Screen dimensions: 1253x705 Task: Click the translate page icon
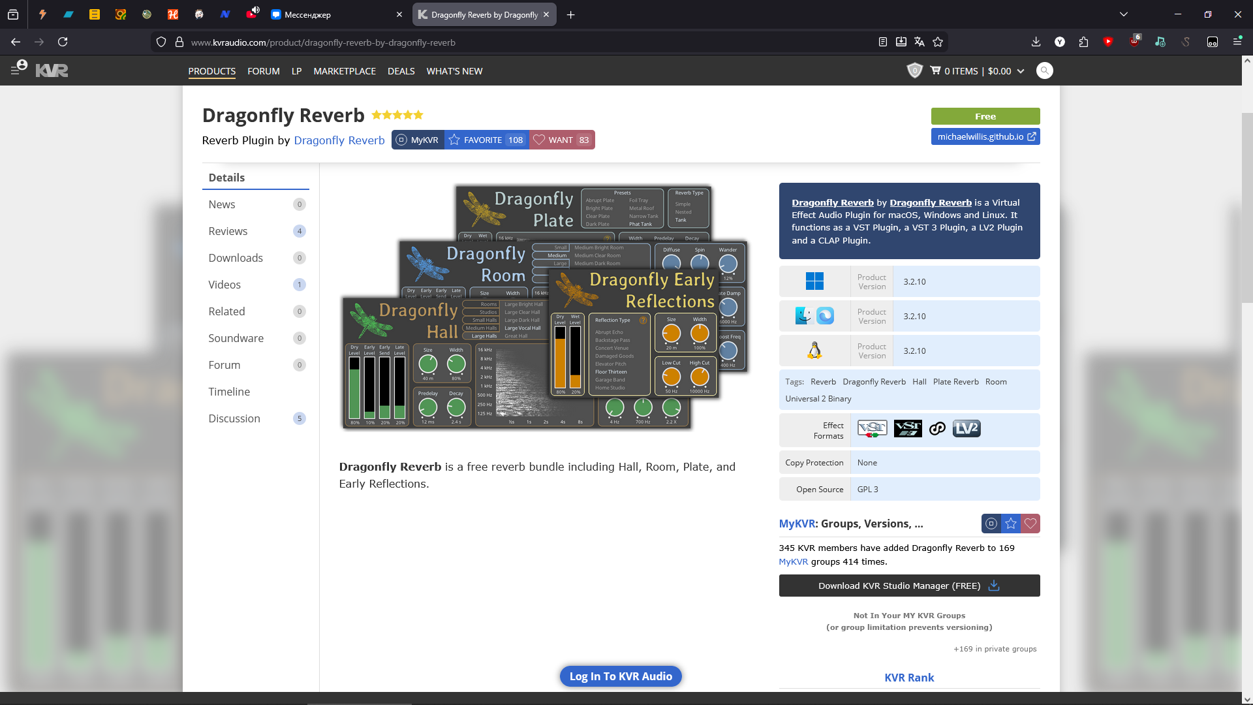[920, 42]
